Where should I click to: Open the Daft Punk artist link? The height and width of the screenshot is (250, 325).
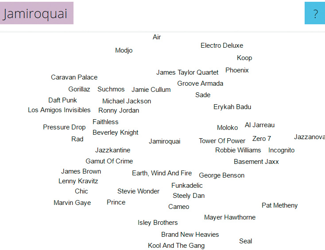point(62,100)
